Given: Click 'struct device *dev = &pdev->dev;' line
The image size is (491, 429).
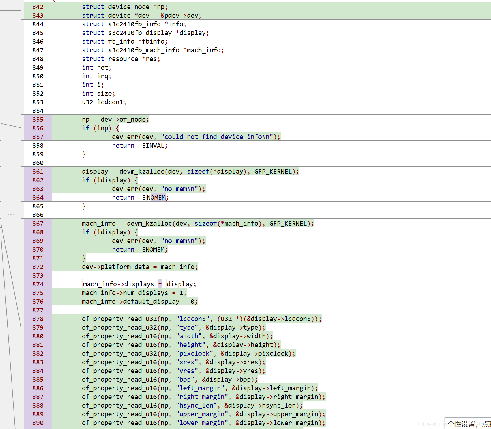Looking at the screenshot, I should point(142,15).
